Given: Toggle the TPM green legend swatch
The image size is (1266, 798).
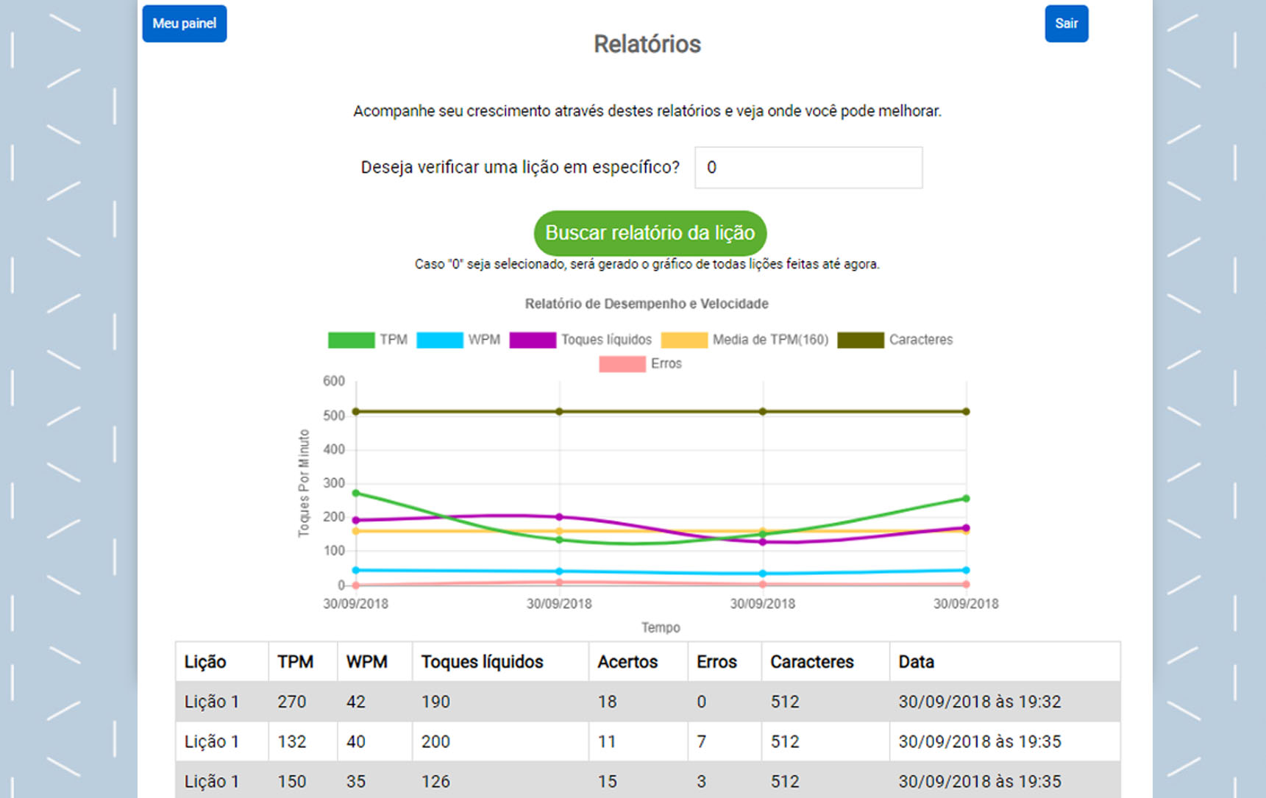Looking at the screenshot, I should (351, 340).
